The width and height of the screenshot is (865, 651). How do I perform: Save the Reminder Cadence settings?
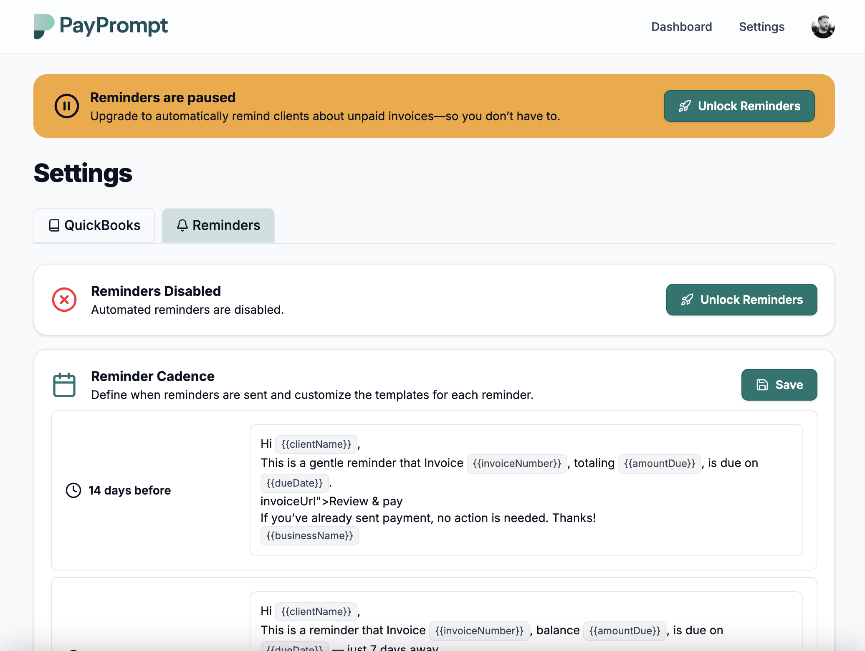779,384
